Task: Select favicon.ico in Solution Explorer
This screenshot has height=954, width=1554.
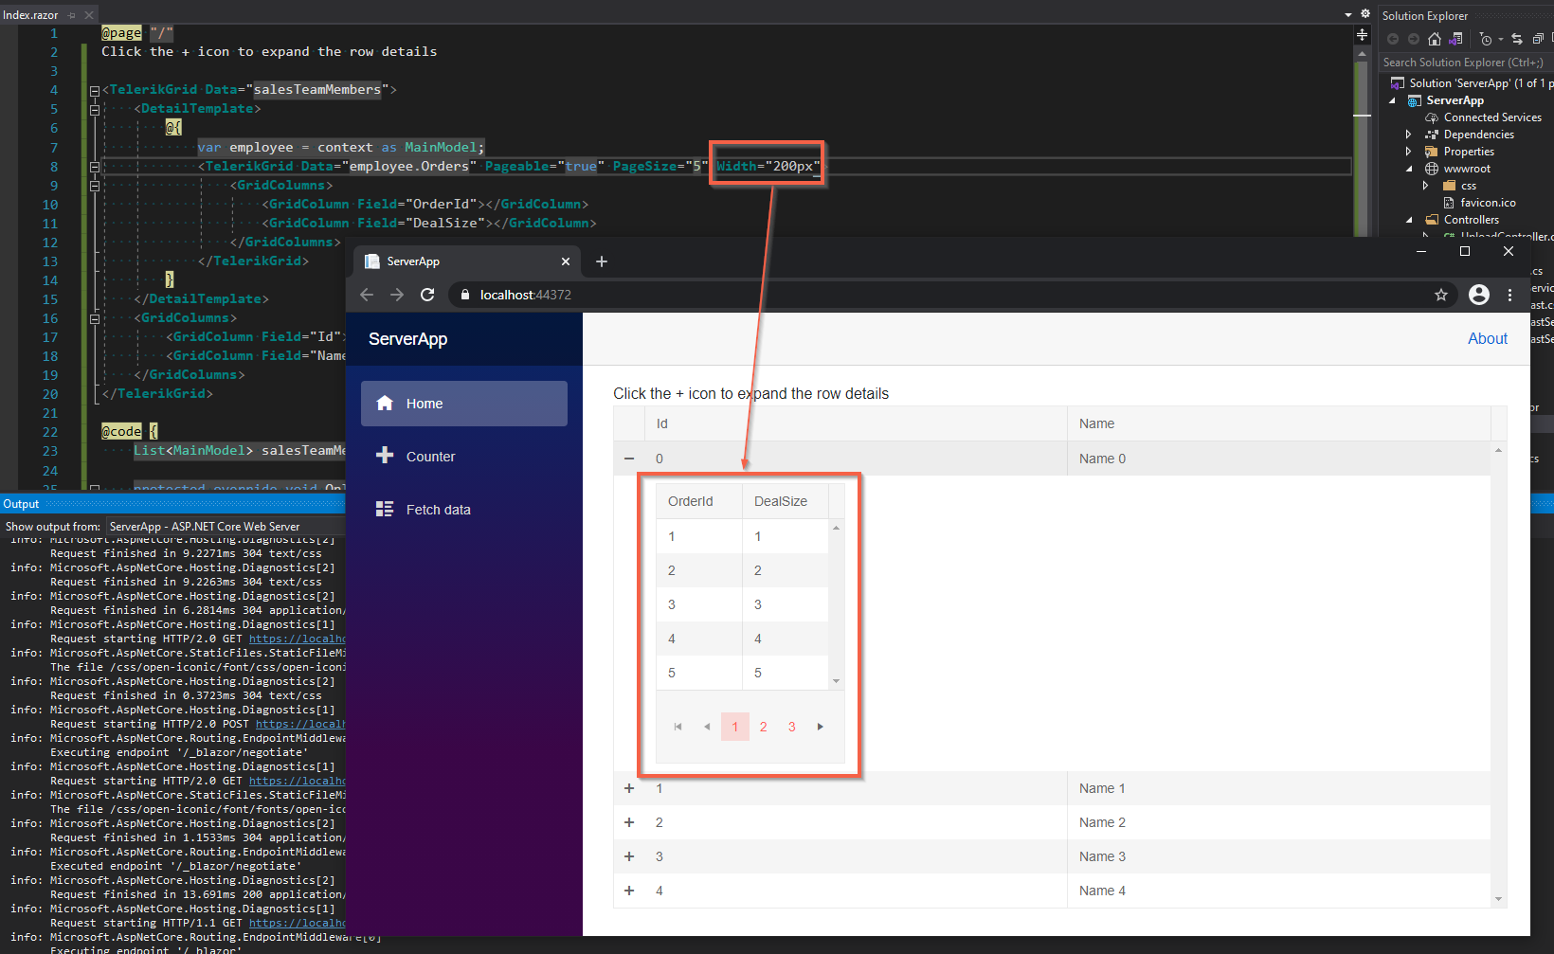Action: (x=1488, y=203)
